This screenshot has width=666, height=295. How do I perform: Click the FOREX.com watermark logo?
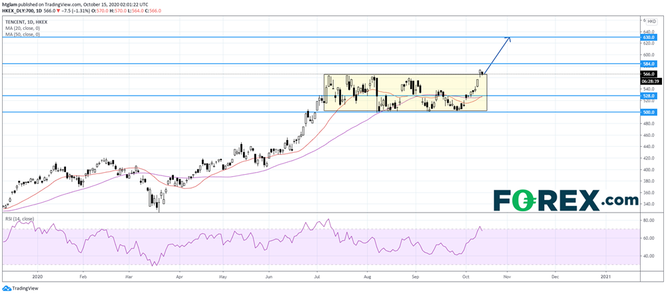tap(565, 199)
